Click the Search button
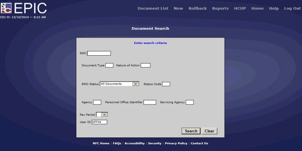This screenshot has height=151, width=302. [x=191, y=131]
